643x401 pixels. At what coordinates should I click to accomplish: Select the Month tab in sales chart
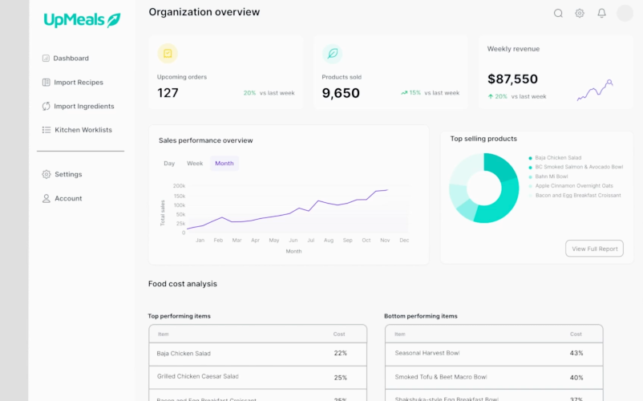[x=224, y=163]
